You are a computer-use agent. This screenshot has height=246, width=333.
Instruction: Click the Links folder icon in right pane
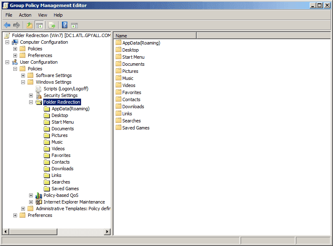pos(118,113)
